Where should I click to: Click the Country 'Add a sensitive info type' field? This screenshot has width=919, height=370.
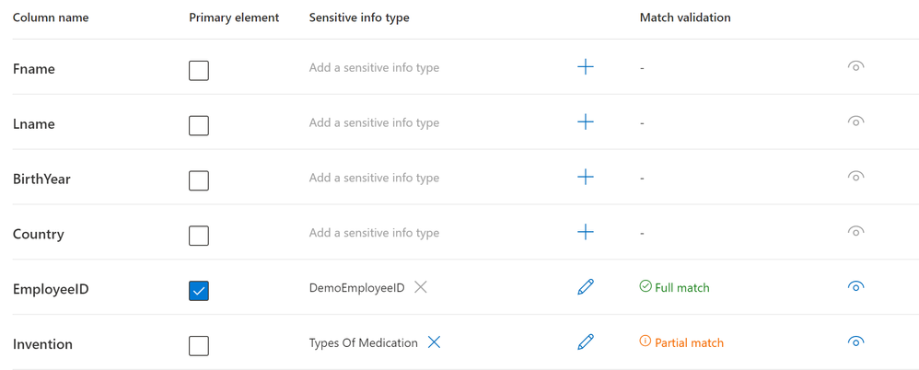[x=374, y=233]
